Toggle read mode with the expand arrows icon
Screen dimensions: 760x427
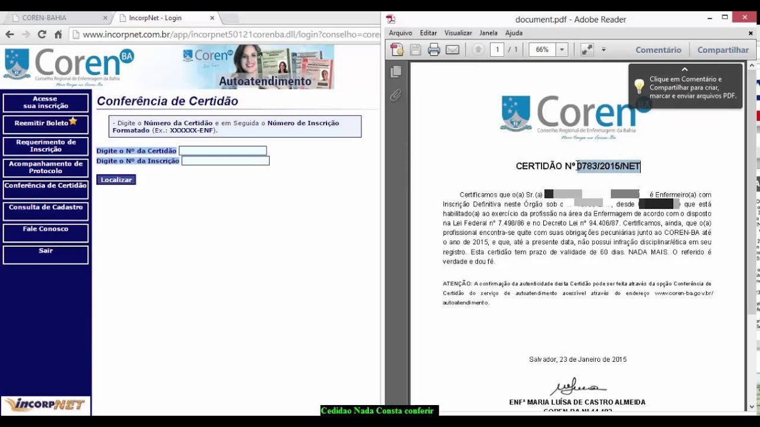coord(587,50)
